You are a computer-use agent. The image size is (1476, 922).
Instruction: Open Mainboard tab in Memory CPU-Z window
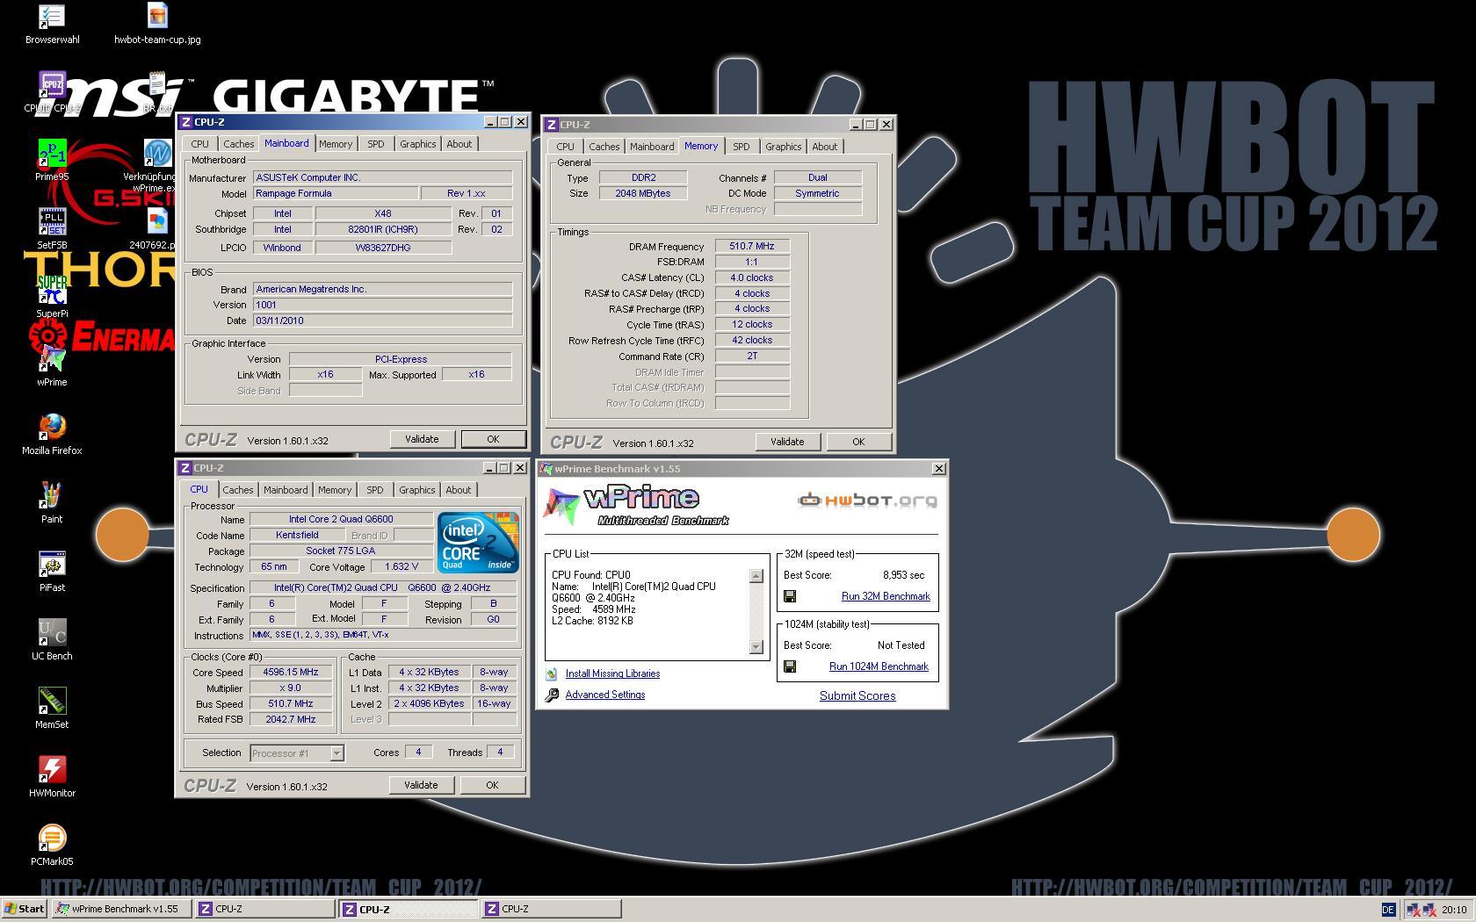tap(652, 147)
